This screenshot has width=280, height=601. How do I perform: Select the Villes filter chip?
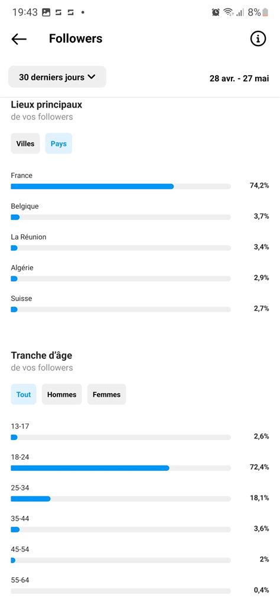click(25, 144)
